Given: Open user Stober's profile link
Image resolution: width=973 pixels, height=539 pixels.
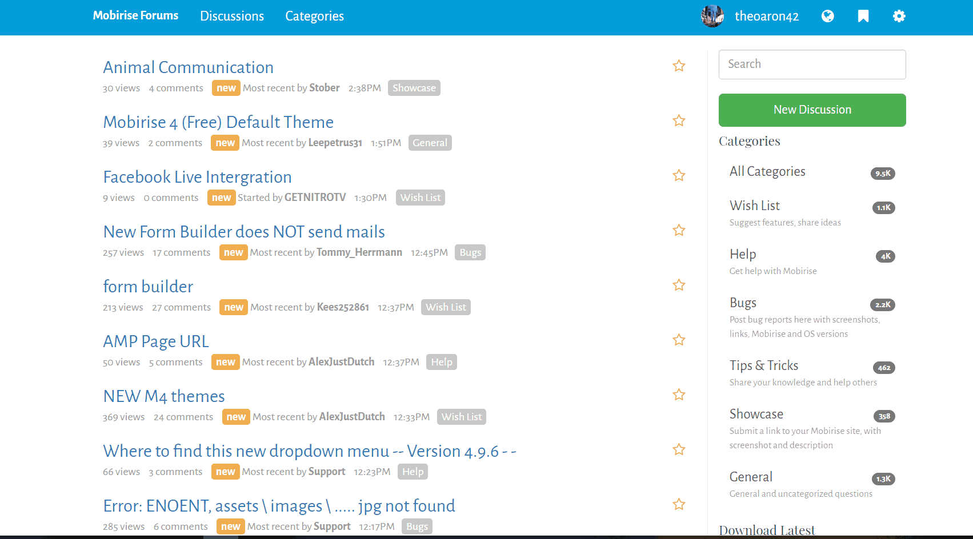Looking at the screenshot, I should [325, 88].
